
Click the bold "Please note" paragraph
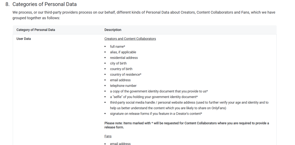186,125
